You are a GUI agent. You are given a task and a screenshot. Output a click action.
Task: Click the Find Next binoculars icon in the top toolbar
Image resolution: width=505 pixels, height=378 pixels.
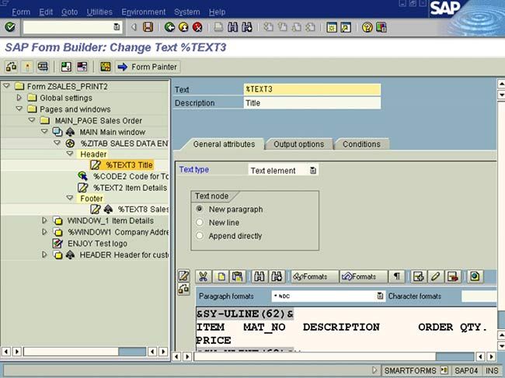[247, 27]
